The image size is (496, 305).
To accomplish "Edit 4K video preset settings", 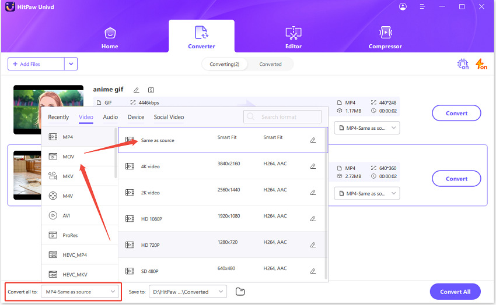I will 313,166.
